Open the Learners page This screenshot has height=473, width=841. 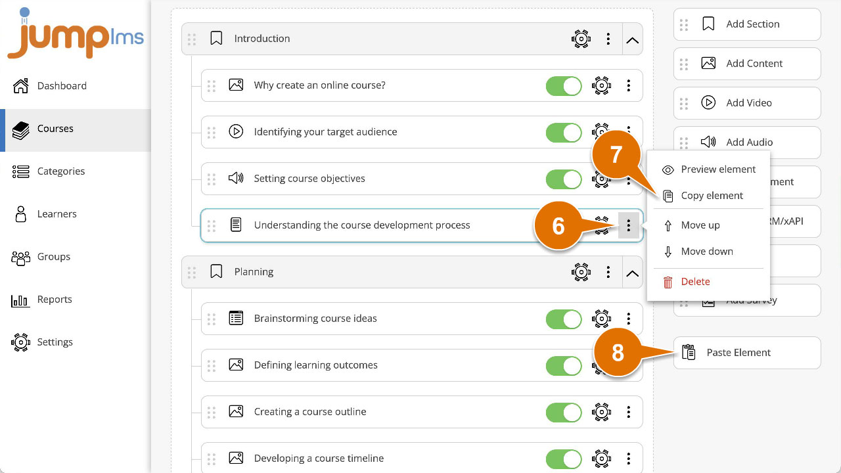[x=76, y=214]
